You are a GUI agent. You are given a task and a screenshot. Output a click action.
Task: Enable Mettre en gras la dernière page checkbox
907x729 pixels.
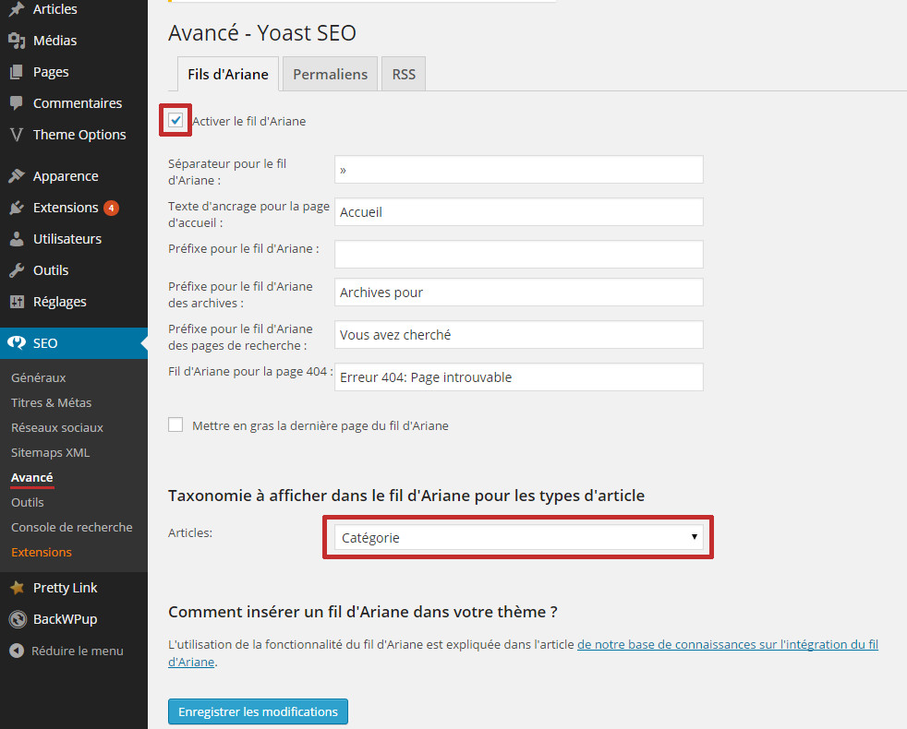point(175,424)
